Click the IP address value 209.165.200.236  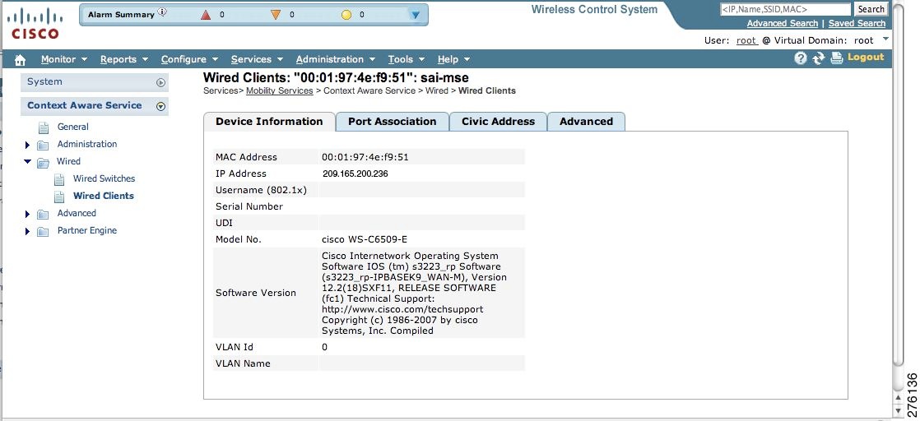(355, 173)
